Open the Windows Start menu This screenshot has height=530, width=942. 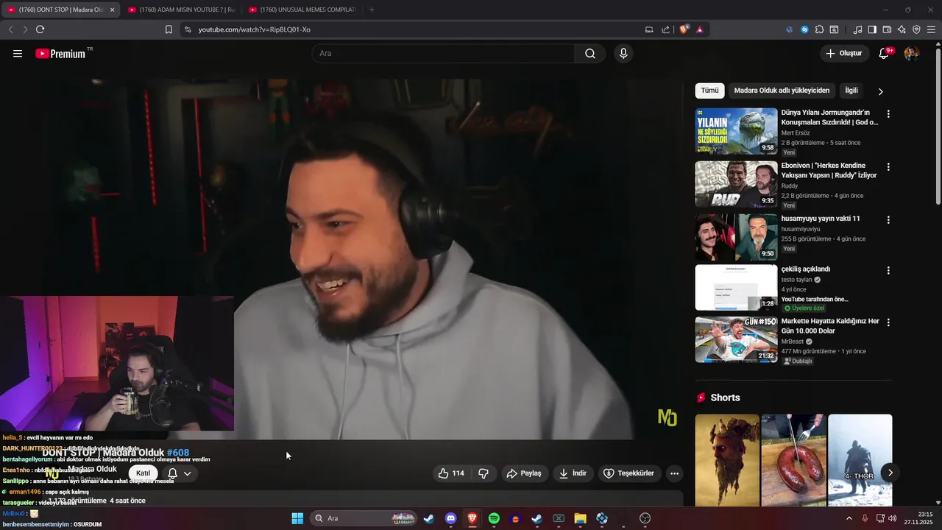pyautogui.click(x=297, y=518)
